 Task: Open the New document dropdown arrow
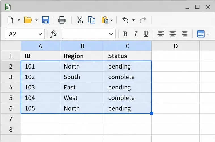click(19, 20)
